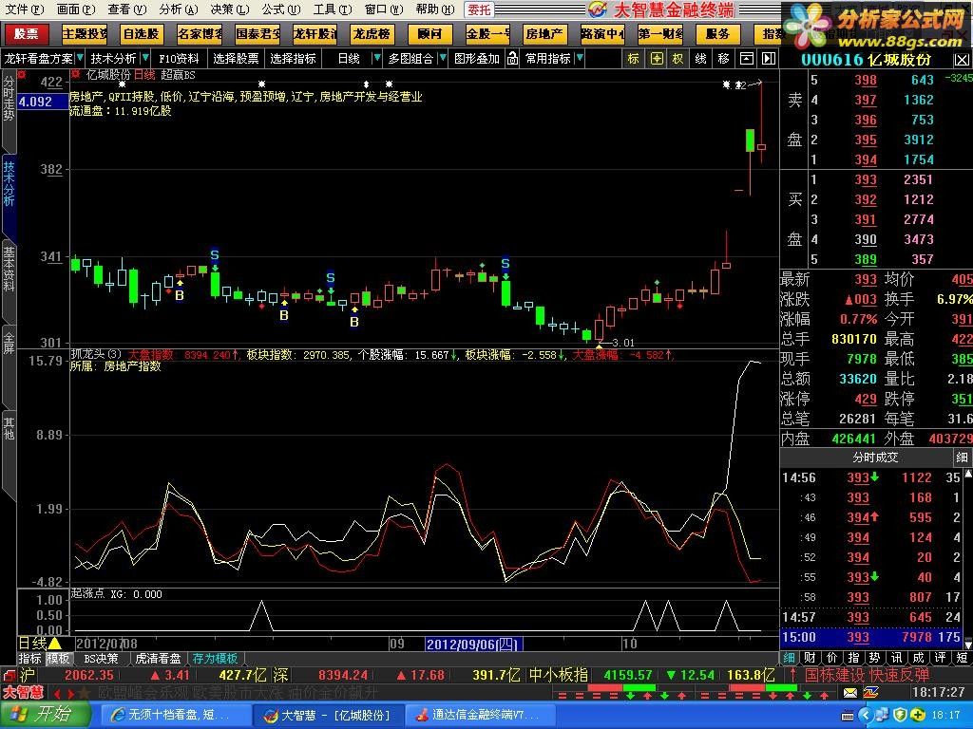Select the 价 tab in the bottom-right tab row

pos(832,658)
